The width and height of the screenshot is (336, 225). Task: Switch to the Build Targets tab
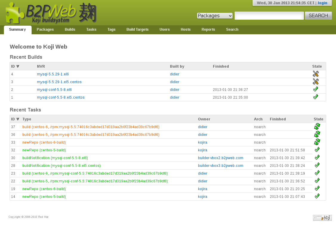click(137, 30)
